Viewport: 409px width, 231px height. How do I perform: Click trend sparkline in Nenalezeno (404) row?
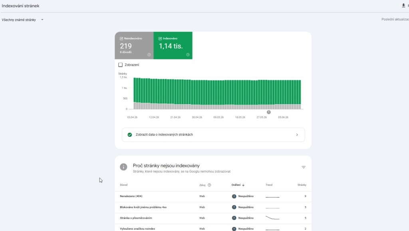(272, 197)
